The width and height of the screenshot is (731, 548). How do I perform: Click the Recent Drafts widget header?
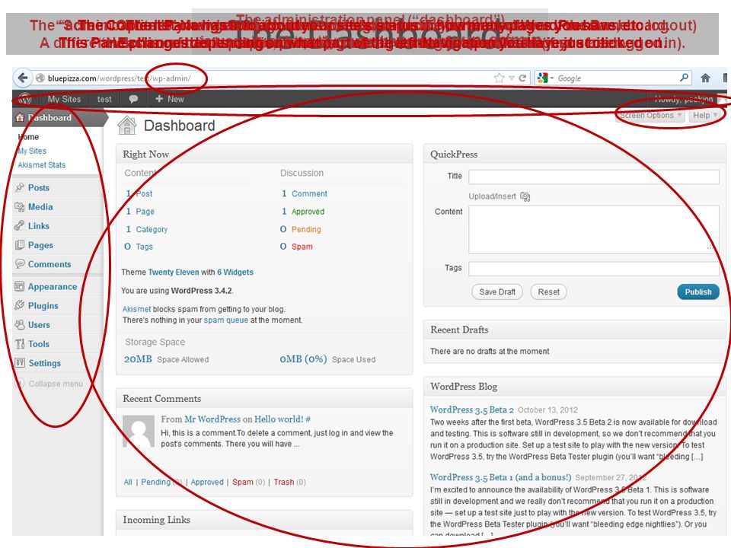[x=575, y=330]
